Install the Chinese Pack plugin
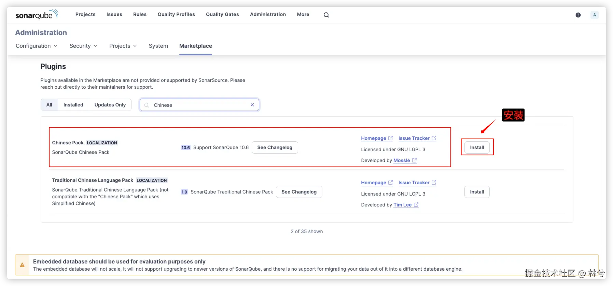 tap(477, 147)
